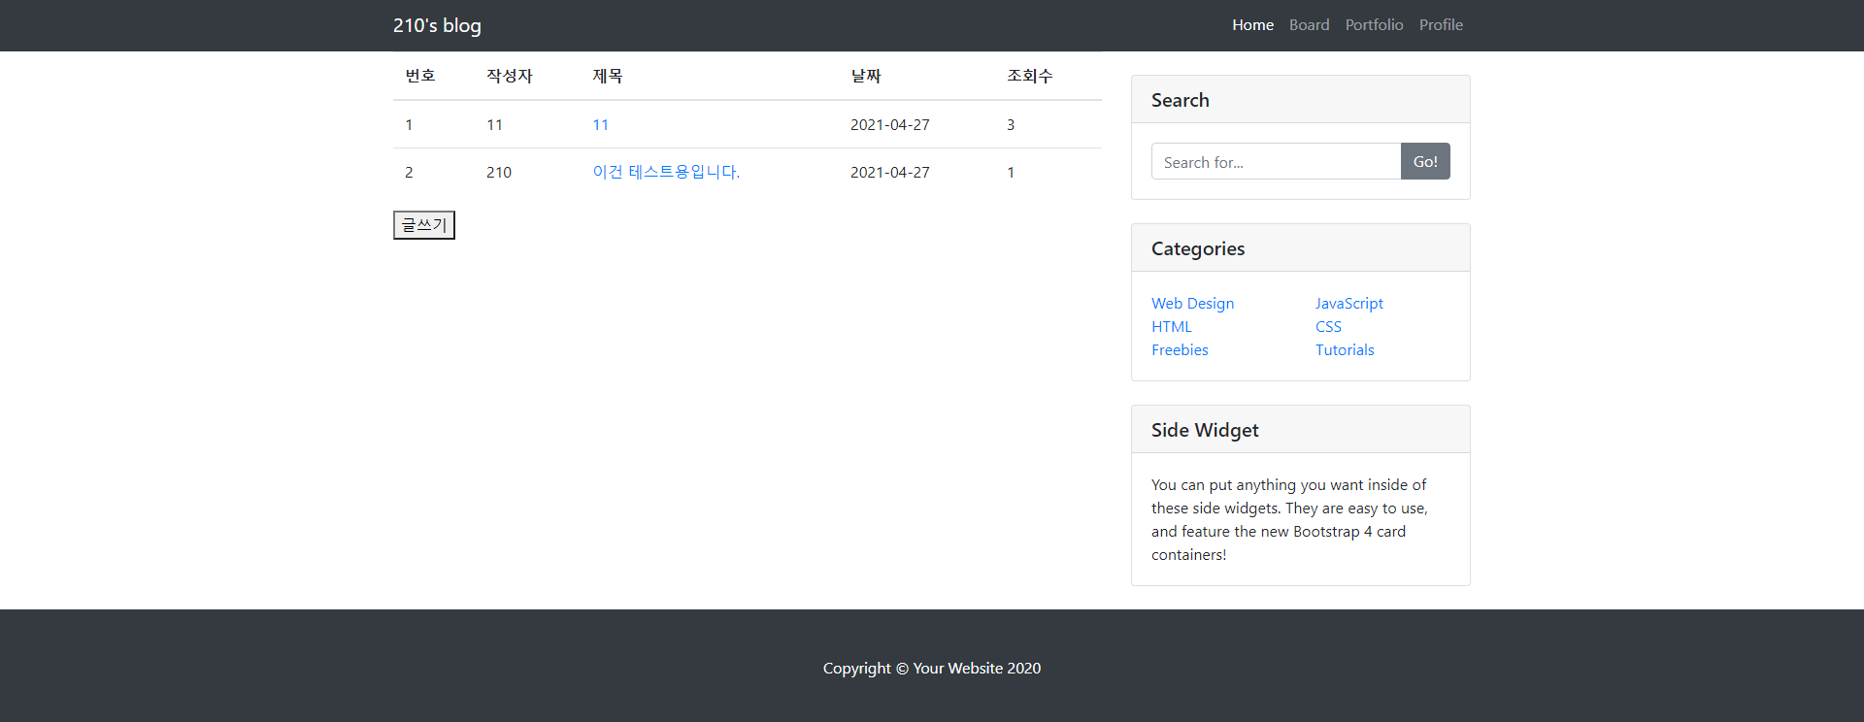Click the Go! search button
This screenshot has height=722, width=1864.
coord(1425,161)
